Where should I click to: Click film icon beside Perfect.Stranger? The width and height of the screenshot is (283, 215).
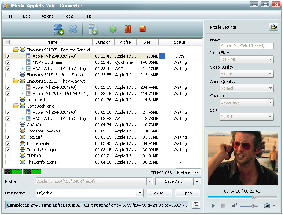coord(22,150)
